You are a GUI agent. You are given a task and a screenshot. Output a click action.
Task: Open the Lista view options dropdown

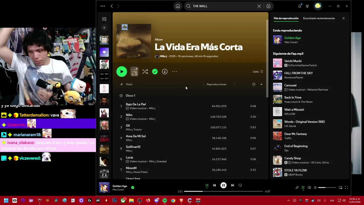pyautogui.click(x=258, y=71)
